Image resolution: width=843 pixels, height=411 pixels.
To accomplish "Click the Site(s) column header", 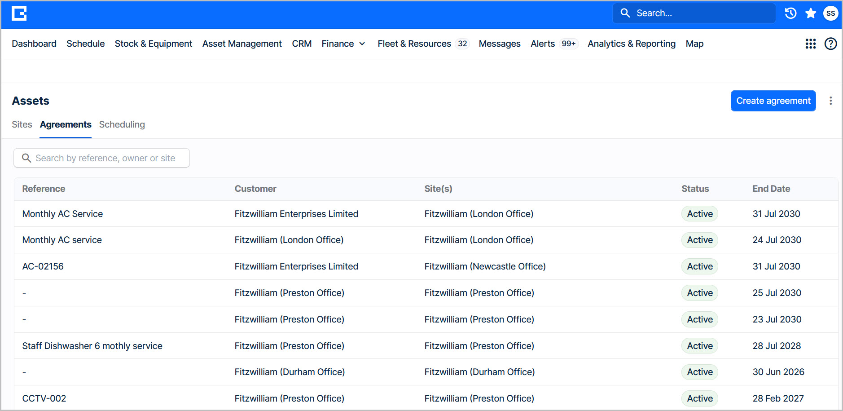I will coord(438,189).
